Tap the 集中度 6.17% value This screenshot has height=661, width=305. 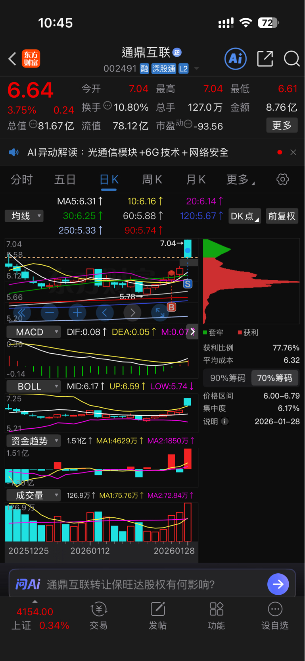(289, 409)
